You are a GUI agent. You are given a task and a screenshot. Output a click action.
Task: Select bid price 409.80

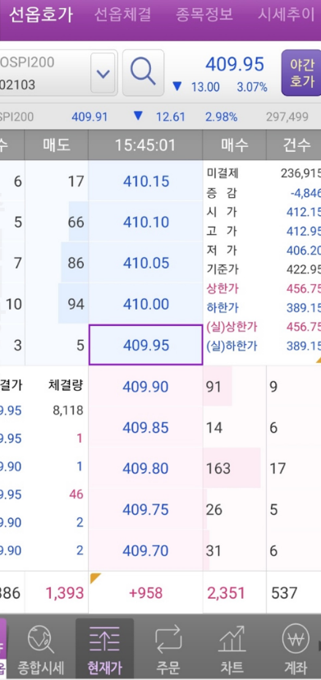coord(146,468)
